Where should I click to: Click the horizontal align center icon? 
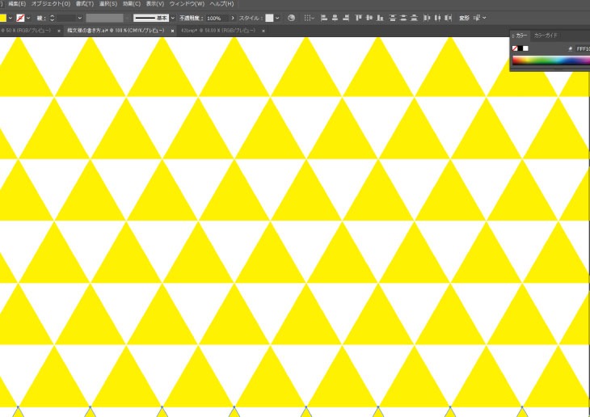[335, 18]
